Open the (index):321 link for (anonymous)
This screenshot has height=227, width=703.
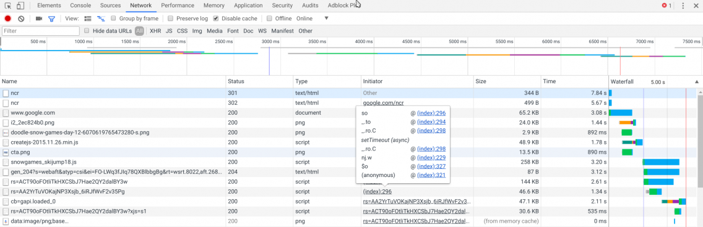pyautogui.click(x=431, y=175)
